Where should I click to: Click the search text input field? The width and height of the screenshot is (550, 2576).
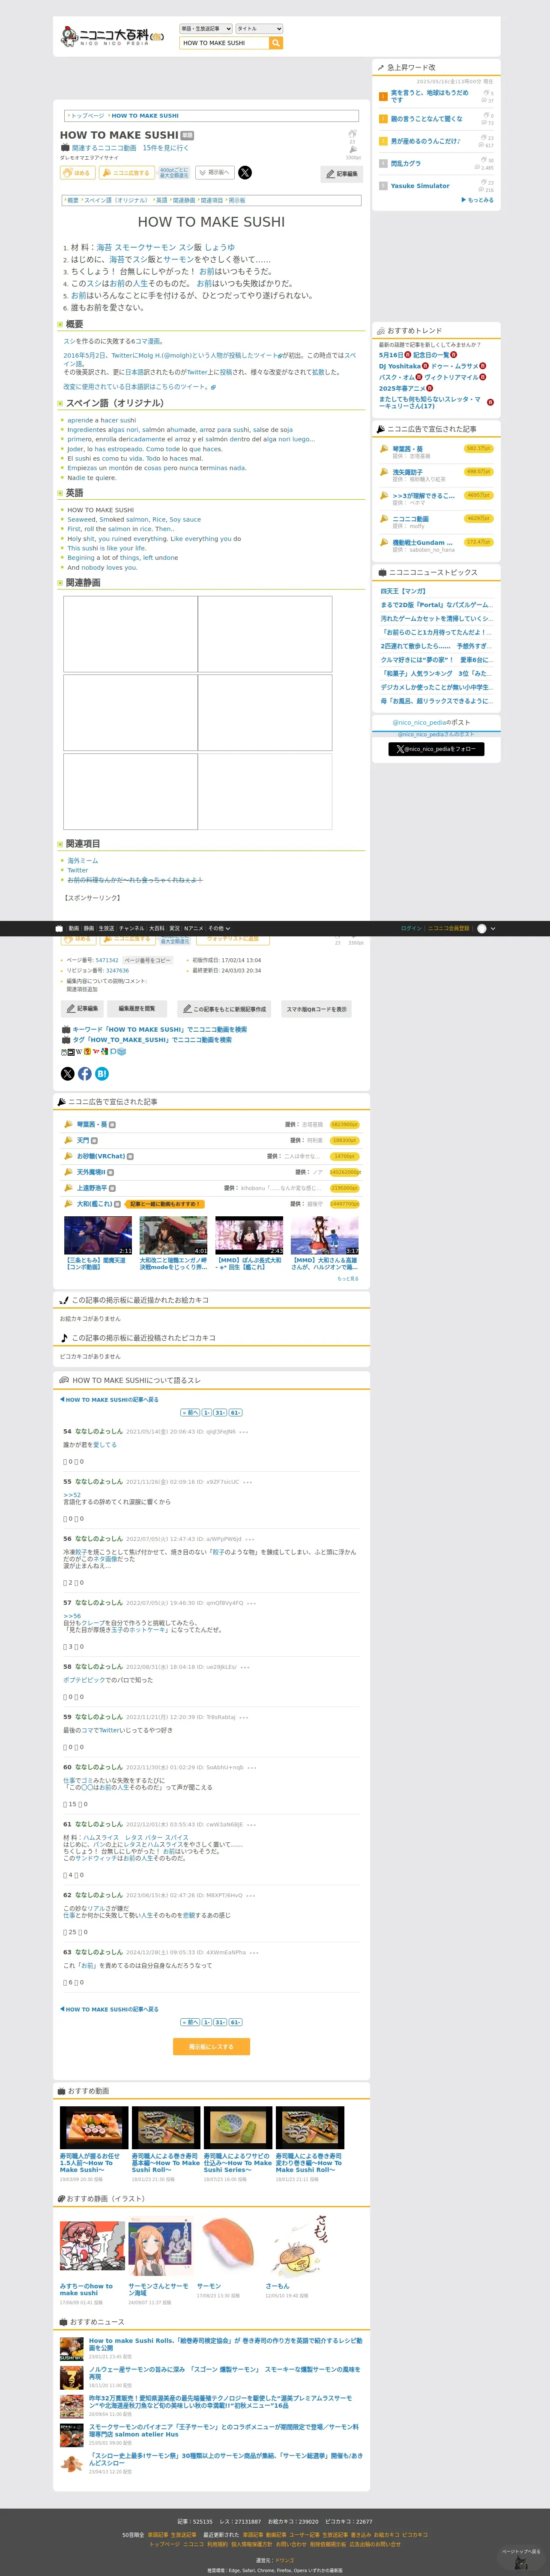tap(224, 43)
